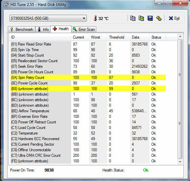Select the (07) Seek Error Rate row

[x=88, y=66]
